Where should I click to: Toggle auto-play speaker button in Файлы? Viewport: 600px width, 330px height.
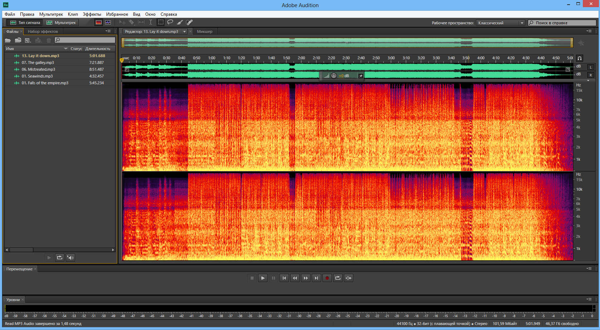coord(70,257)
